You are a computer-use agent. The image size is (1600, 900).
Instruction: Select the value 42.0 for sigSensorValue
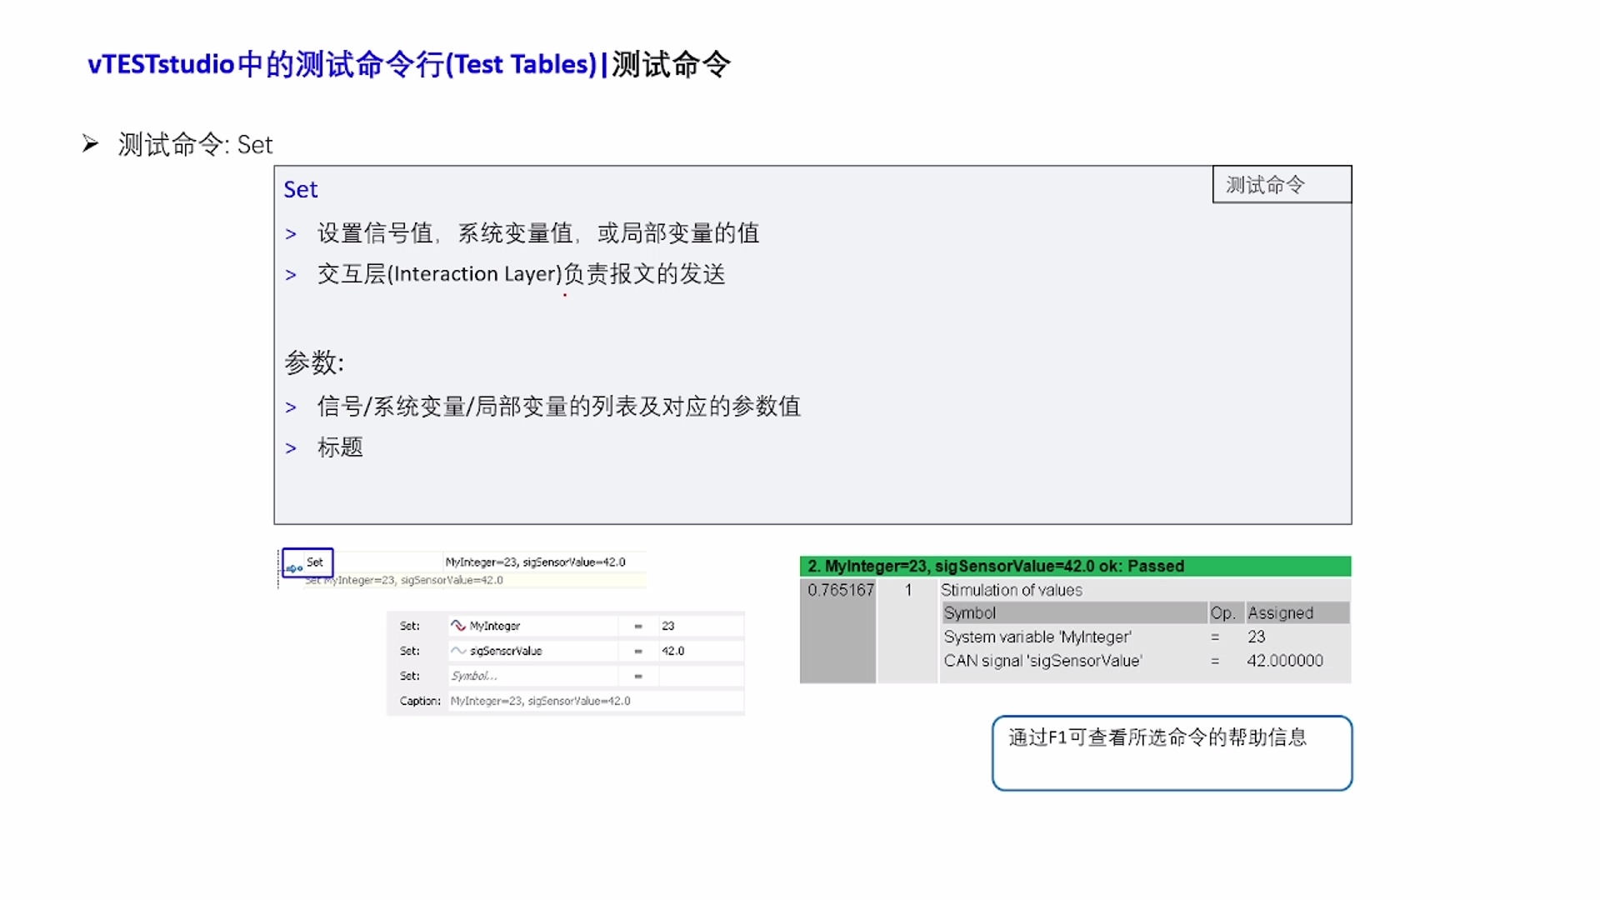pos(675,651)
